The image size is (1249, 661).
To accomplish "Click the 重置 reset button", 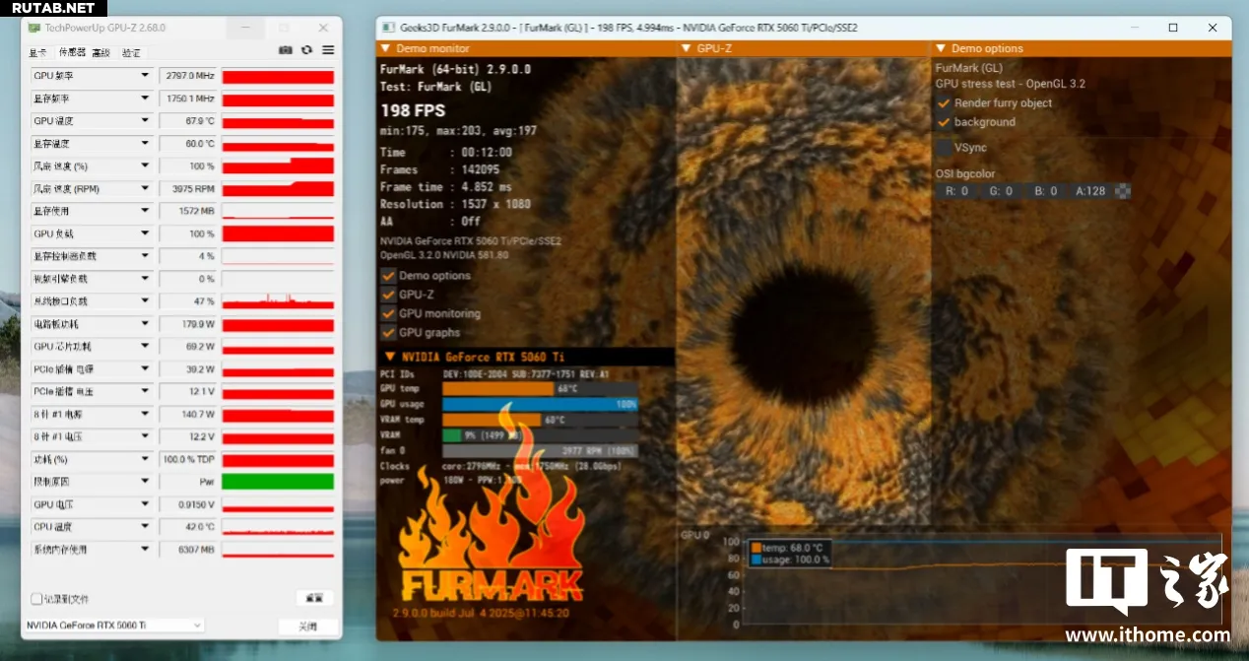I will click(x=314, y=598).
